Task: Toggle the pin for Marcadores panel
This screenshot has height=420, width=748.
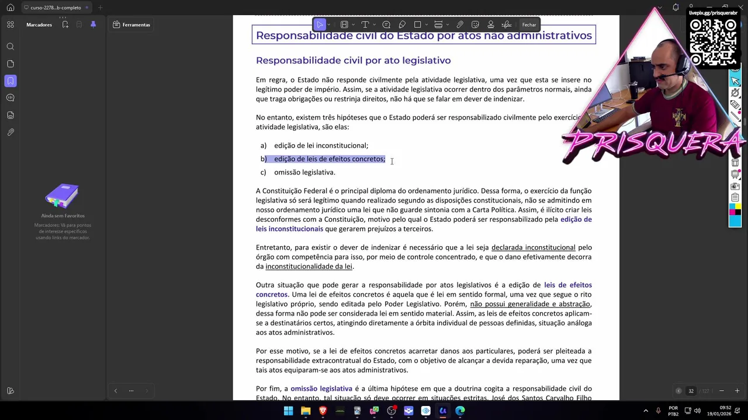Action: [93, 24]
